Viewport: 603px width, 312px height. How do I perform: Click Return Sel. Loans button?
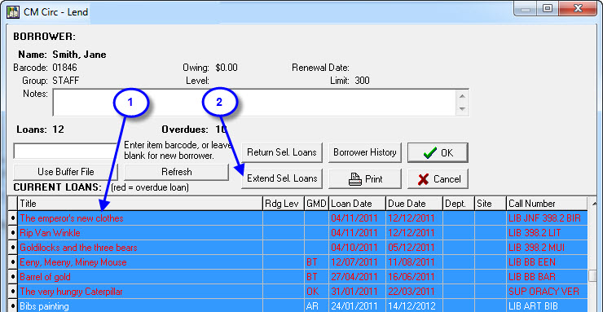(x=282, y=152)
